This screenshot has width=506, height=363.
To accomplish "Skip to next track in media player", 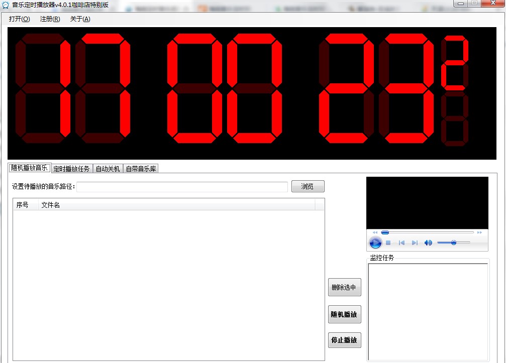I will [415, 243].
